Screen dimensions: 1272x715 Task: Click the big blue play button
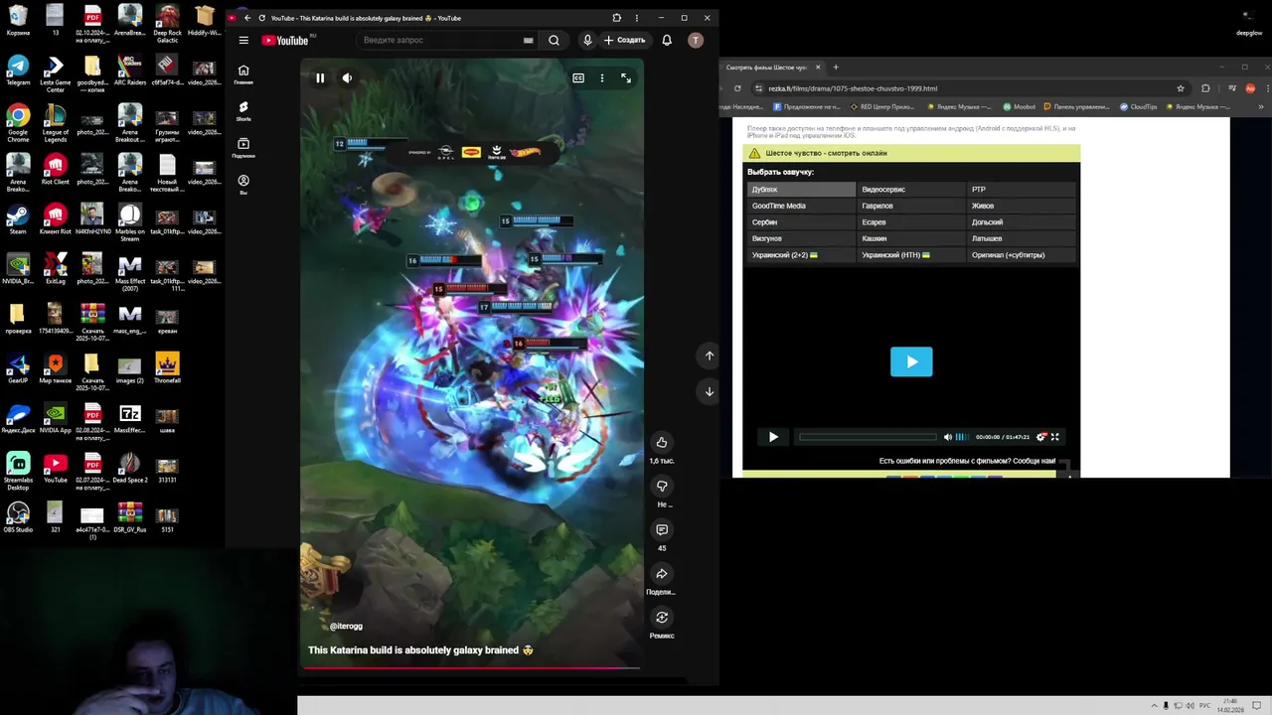(x=911, y=361)
